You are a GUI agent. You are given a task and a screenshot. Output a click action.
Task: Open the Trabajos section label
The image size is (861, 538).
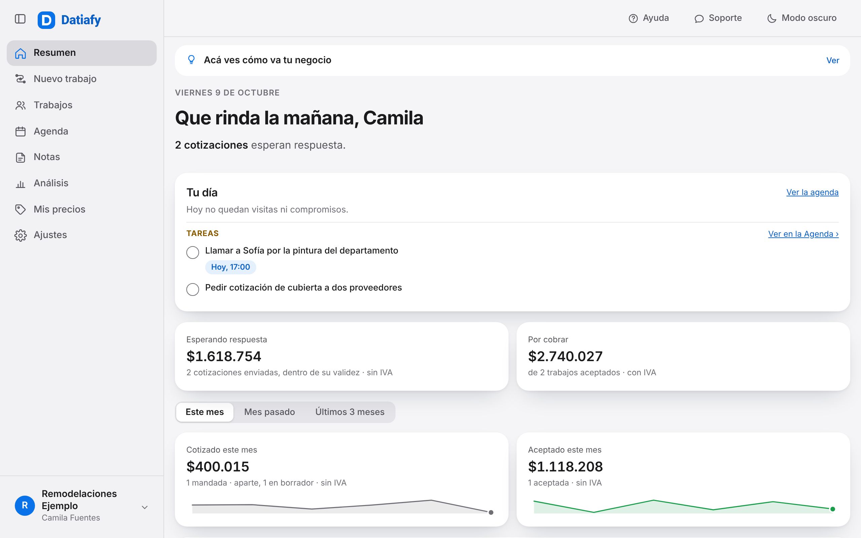53,105
